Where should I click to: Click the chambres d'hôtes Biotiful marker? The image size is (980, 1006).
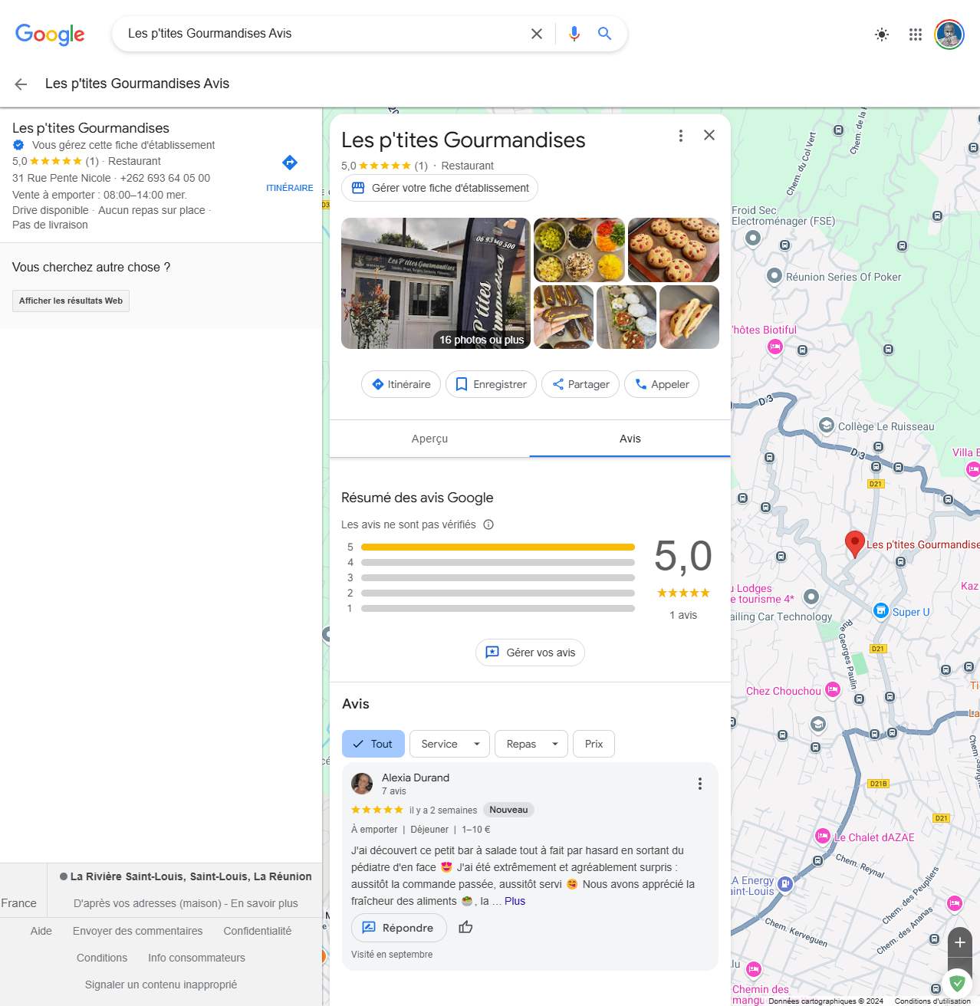[774, 347]
